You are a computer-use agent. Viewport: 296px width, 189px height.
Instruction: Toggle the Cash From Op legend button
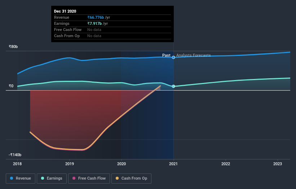pyautogui.click(x=131, y=179)
